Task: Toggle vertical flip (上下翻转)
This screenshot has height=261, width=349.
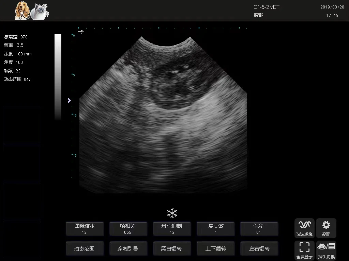Action: point(215,248)
